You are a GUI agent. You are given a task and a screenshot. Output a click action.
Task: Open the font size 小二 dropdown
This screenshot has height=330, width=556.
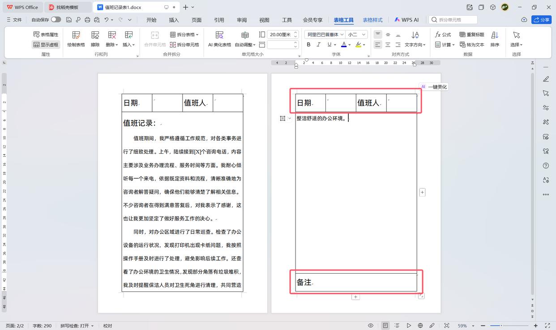(364, 34)
